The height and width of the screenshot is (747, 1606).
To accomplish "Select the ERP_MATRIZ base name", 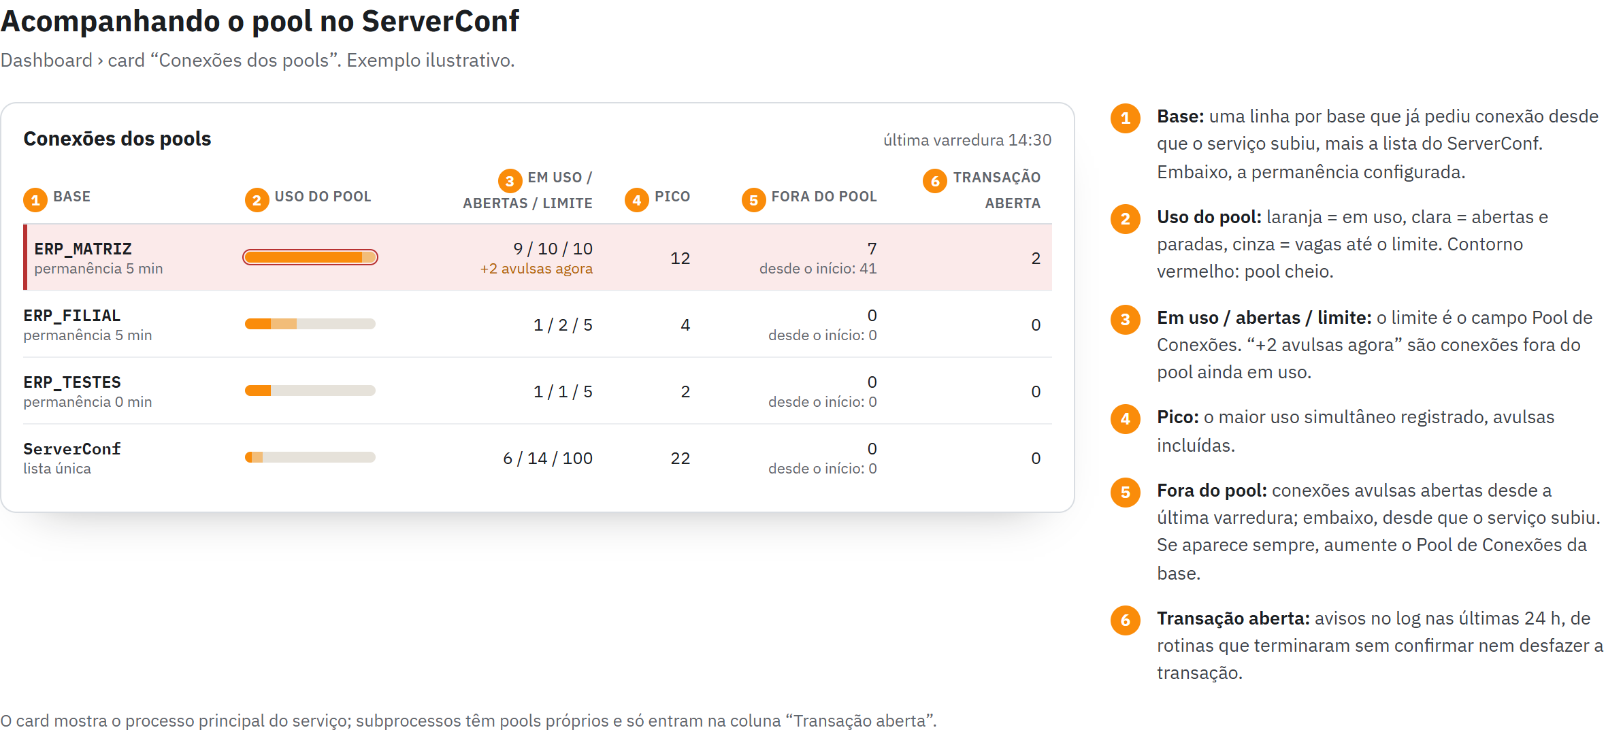I will tap(83, 249).
